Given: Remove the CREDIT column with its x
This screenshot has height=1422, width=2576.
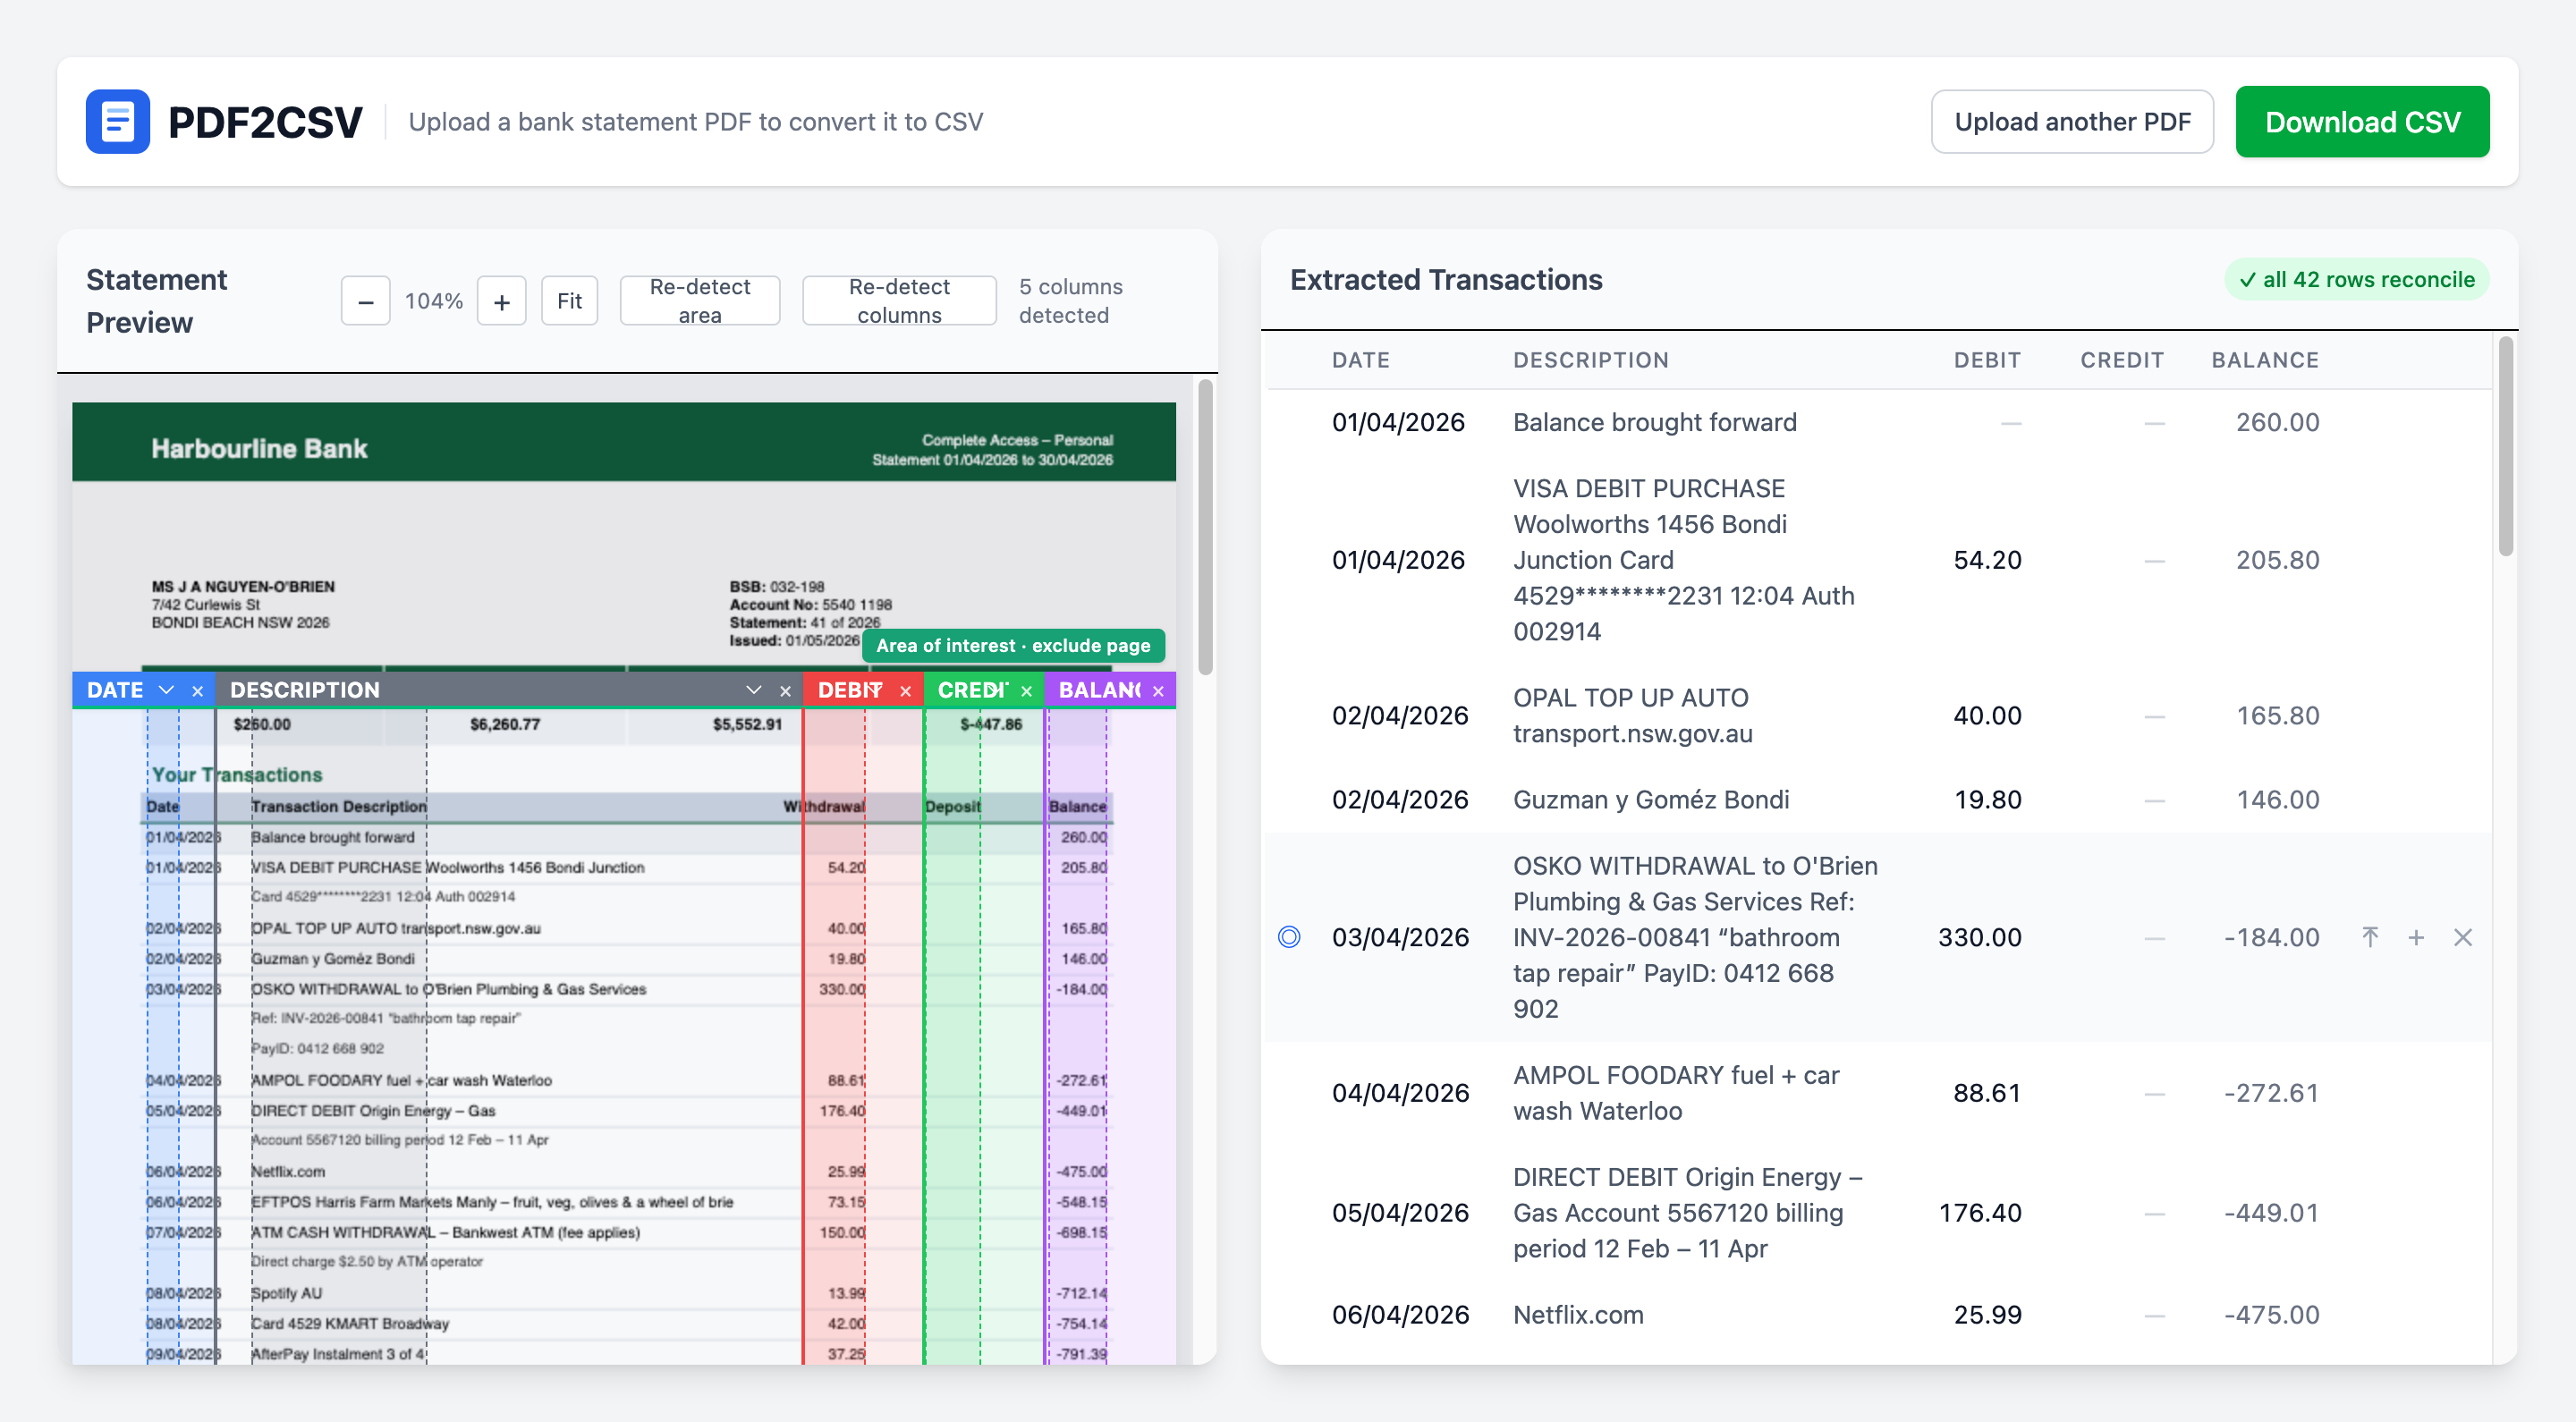Looking at the screenshot, I should (x=1026, y=691).
